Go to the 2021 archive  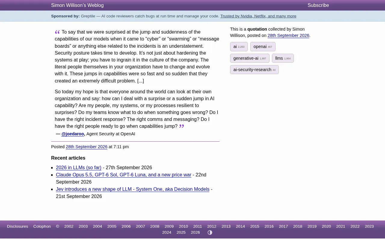point(341,226)
